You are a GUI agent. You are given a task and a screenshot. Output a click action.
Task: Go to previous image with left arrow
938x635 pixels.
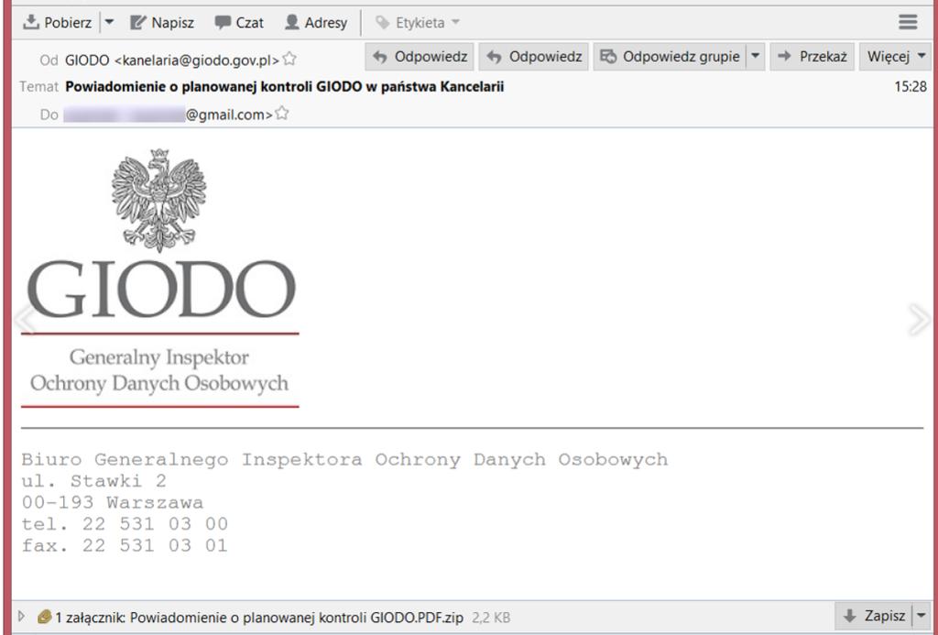tap(25, 320)
